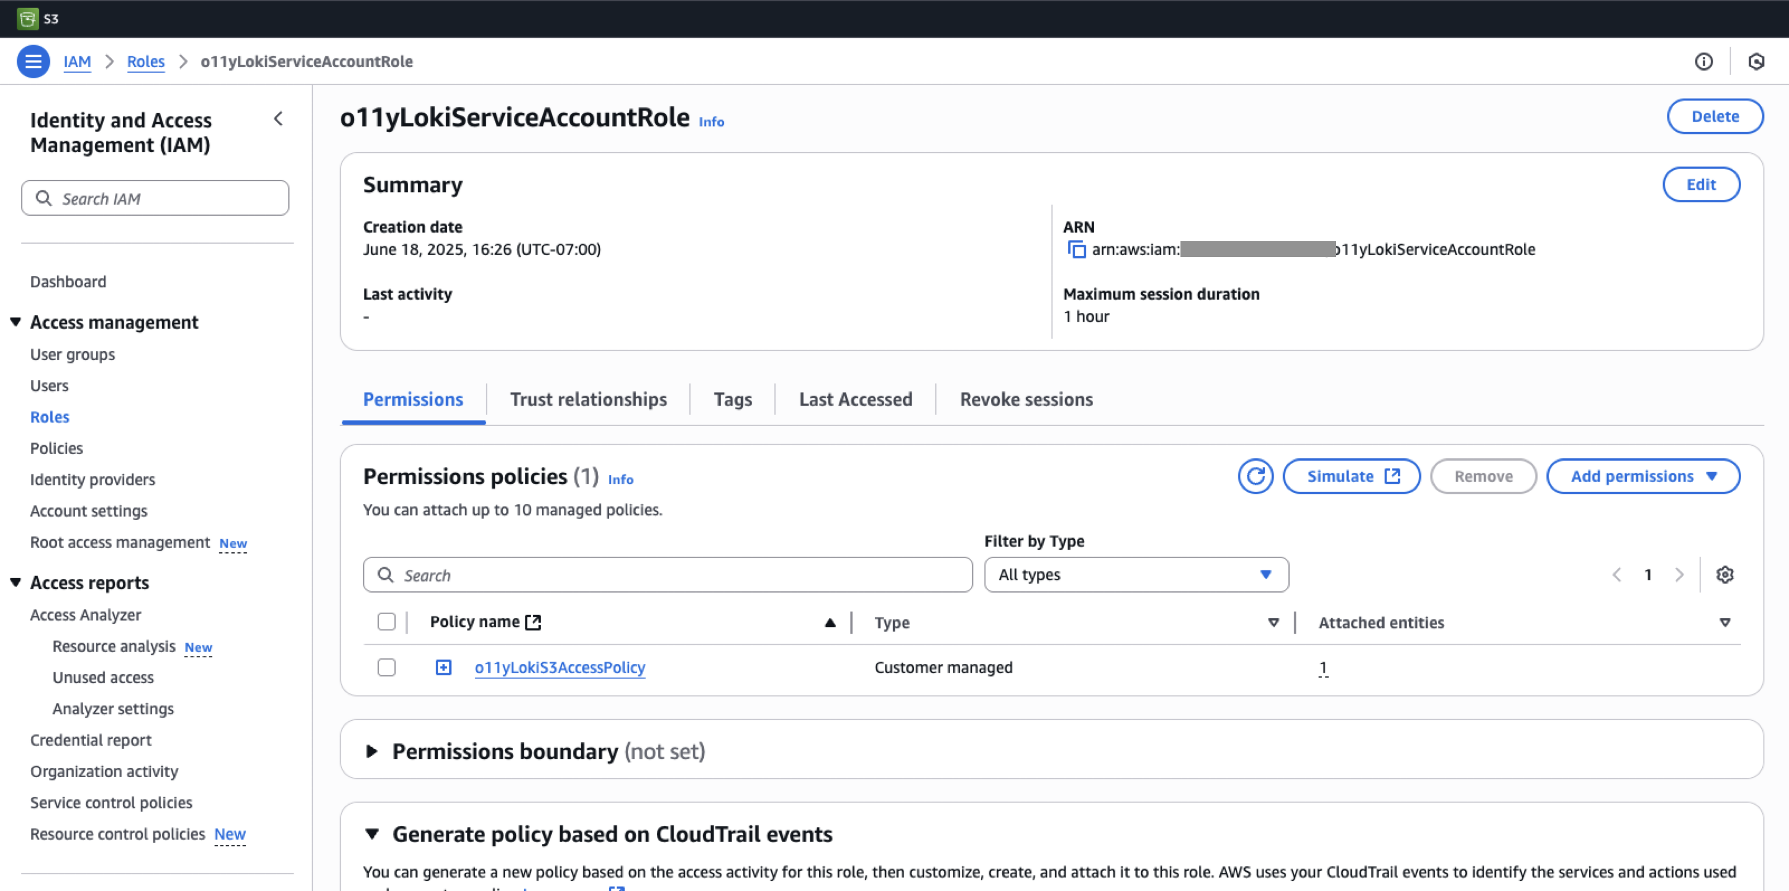Open Credential report in the sidebar
The height and width of the screenshot is (891, 1789).
click(90, 740)
